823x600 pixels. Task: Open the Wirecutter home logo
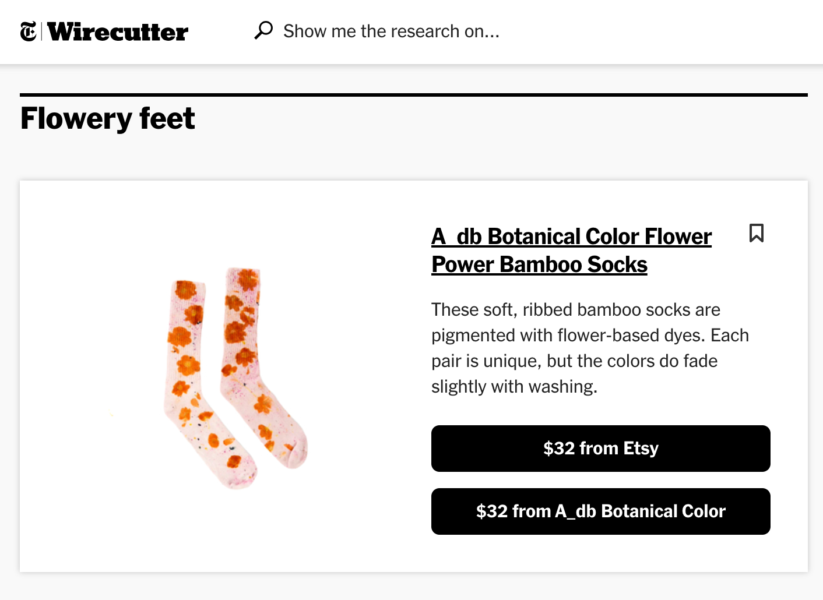pos(118,31)
